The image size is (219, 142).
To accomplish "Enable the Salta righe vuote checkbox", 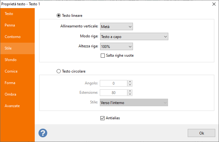I will point(103,56).
